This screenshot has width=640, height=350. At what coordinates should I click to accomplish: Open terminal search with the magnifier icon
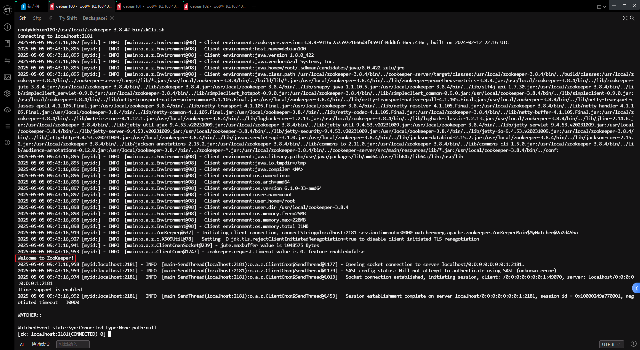(632, 18)
